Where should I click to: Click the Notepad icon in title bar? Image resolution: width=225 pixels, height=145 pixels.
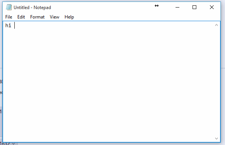(x=9, y=7)
